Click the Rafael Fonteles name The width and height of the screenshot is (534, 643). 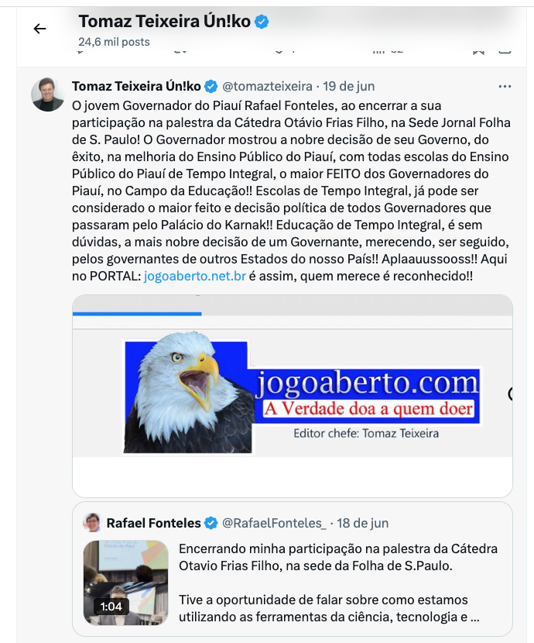pyautogui.click(x=153, y=523)
